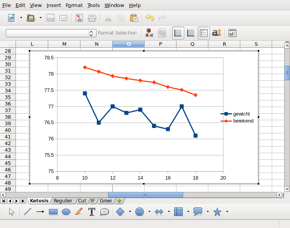Expand the Stars shapes dropdown arrow
This screenshot has width=290, height=228.
(x=227, y=212)
